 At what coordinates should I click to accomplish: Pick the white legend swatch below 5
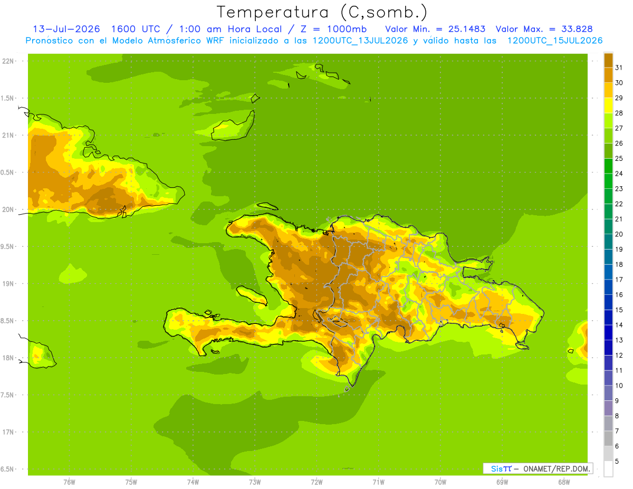click(x=608, y=469)
